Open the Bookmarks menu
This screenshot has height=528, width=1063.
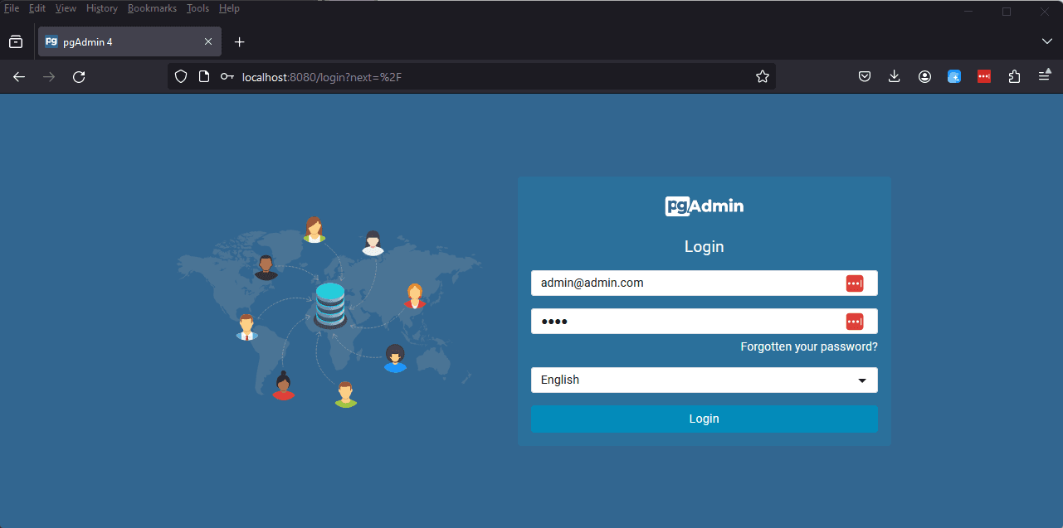click(x=152, y=8)
